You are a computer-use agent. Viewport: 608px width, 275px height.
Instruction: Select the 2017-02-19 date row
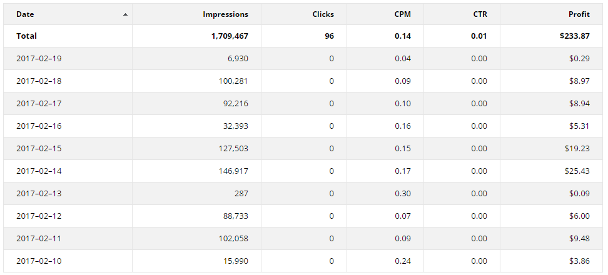(39, 59)
